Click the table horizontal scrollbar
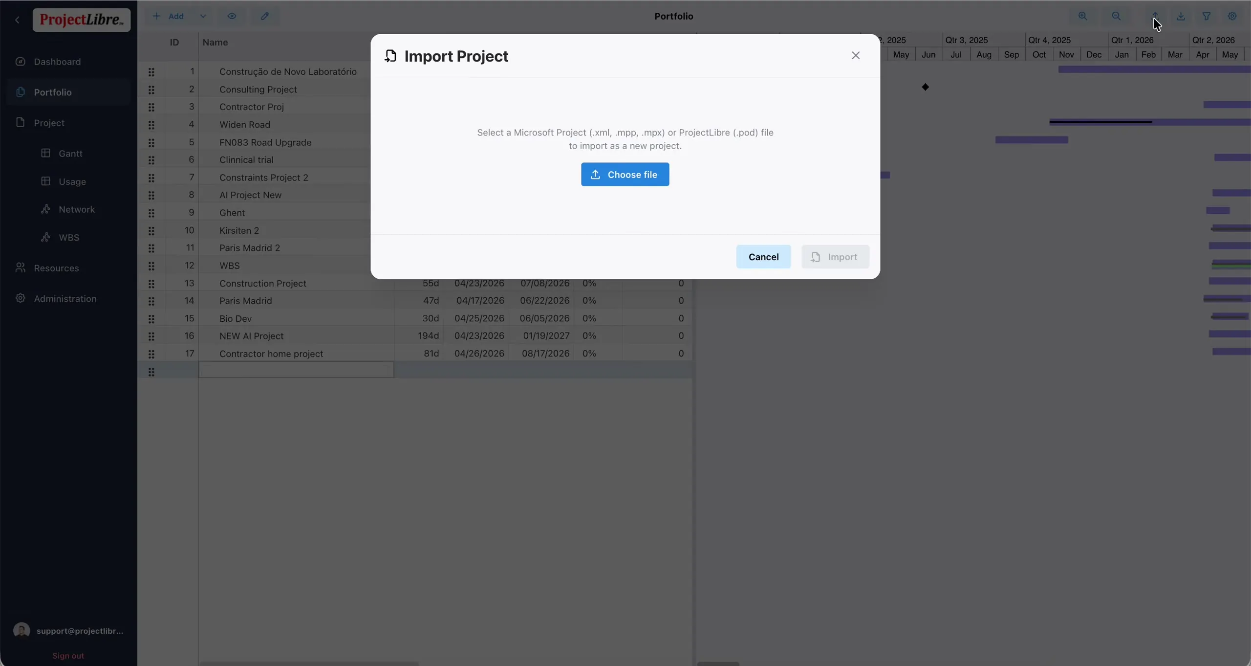 [309, 664]
